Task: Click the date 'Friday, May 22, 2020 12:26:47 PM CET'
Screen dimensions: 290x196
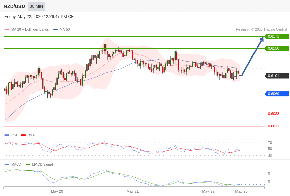Action: (40, 17)
